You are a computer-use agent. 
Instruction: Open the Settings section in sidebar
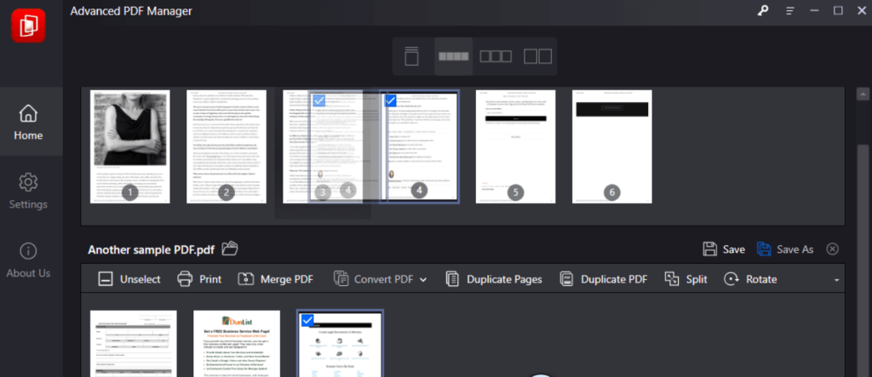tap(28, 191)
